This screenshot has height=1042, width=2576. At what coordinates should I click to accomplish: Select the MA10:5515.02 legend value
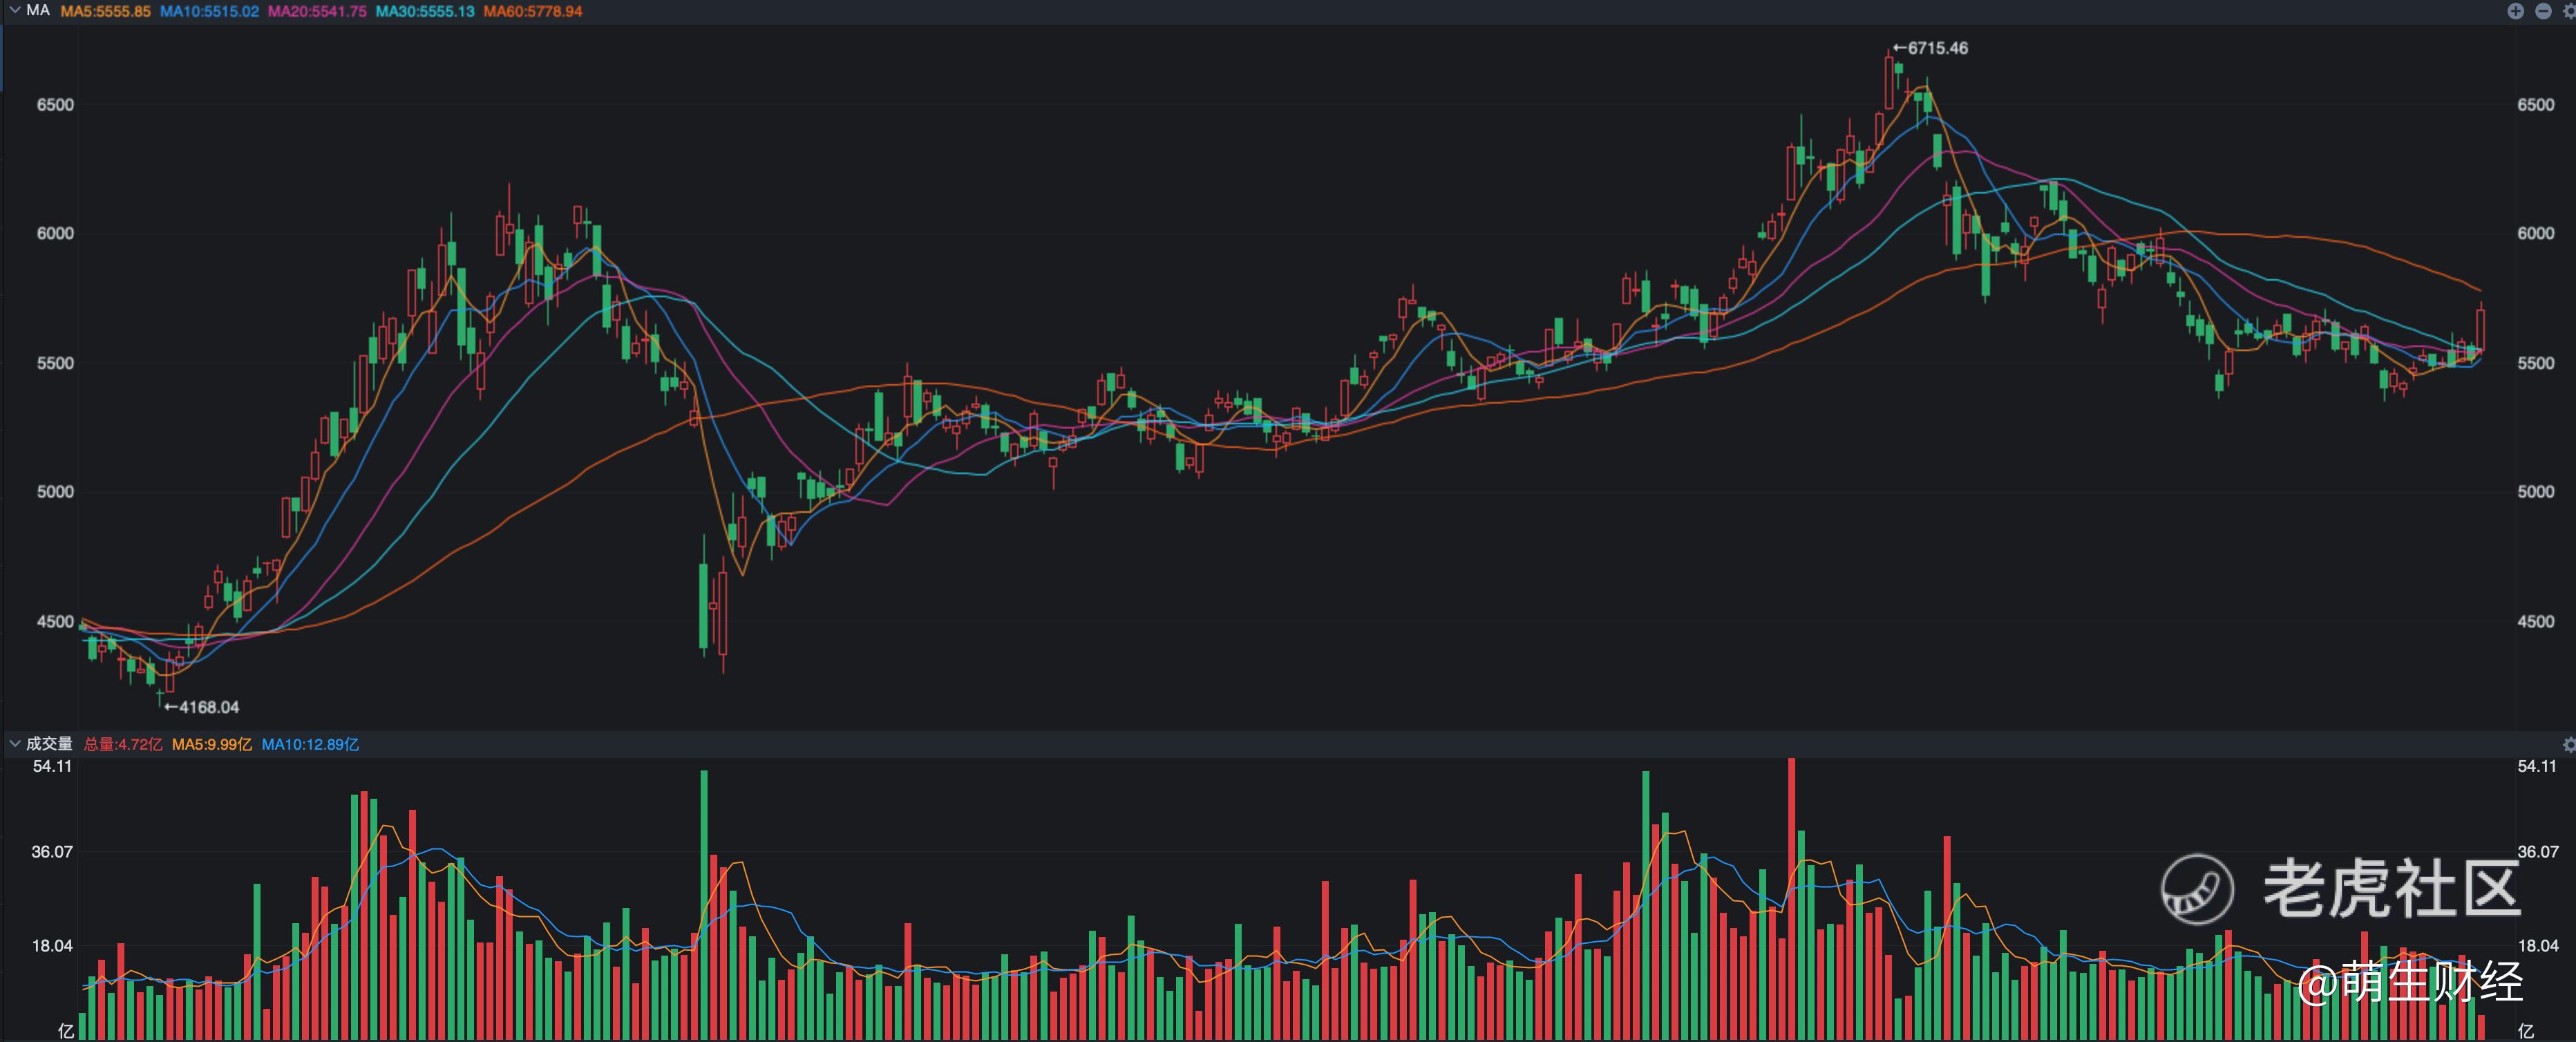click(x=209, y=11)
